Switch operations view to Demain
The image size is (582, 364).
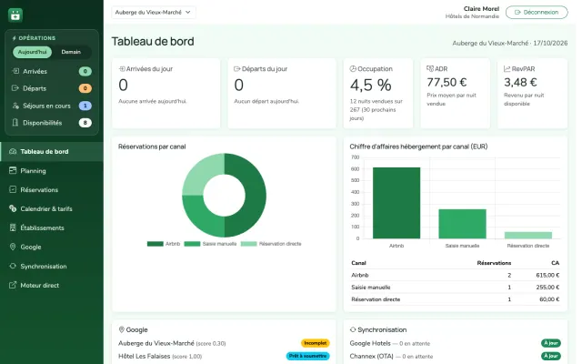point(71,52)
